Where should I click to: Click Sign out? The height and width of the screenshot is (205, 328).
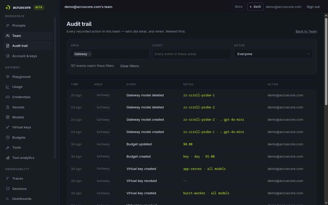(x=313, y=7)
